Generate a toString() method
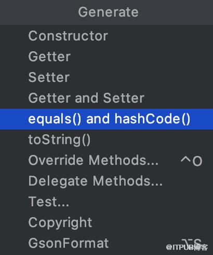This screenshot has width=213, height=255. (x=106, y=139)
